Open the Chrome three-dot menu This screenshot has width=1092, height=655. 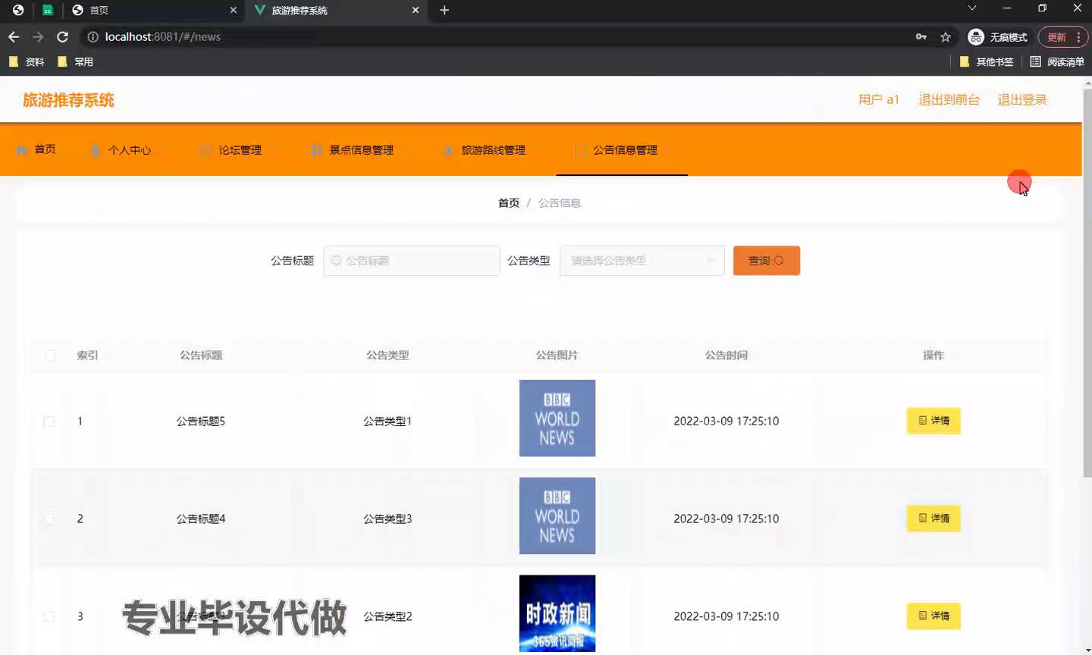tap(1078, 36)
